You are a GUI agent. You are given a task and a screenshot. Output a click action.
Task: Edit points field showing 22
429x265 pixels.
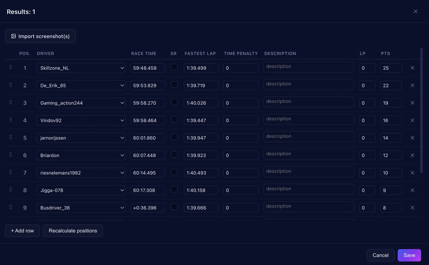pyautogui.click(x=391, y=85)
